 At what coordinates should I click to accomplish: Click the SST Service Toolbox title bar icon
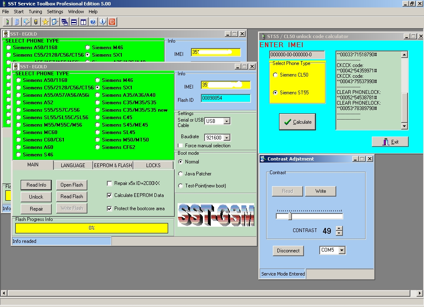tap(4, 3)
